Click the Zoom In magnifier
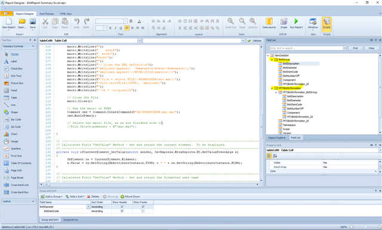This screenshot has width=382, height=230. click(x=252, y=23)
